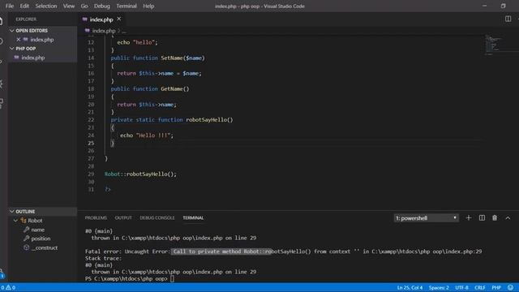Go to name property in Outline

pyautogui.click(x=38, y=230)
